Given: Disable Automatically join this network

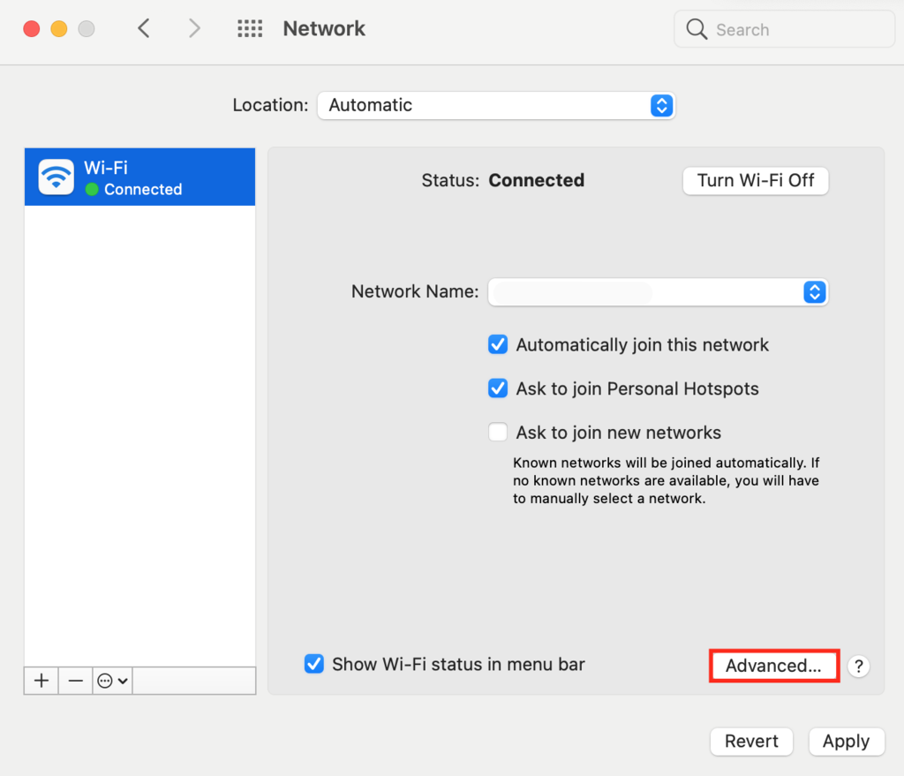Looking at the screenshot, I should [498, 345].
